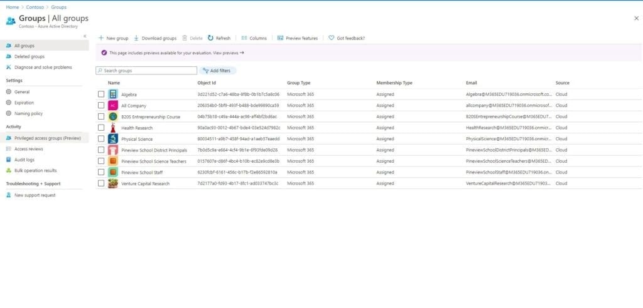Click the Download groups icon
Viewport: 643px width, 308px height.
tap(136, 38)
